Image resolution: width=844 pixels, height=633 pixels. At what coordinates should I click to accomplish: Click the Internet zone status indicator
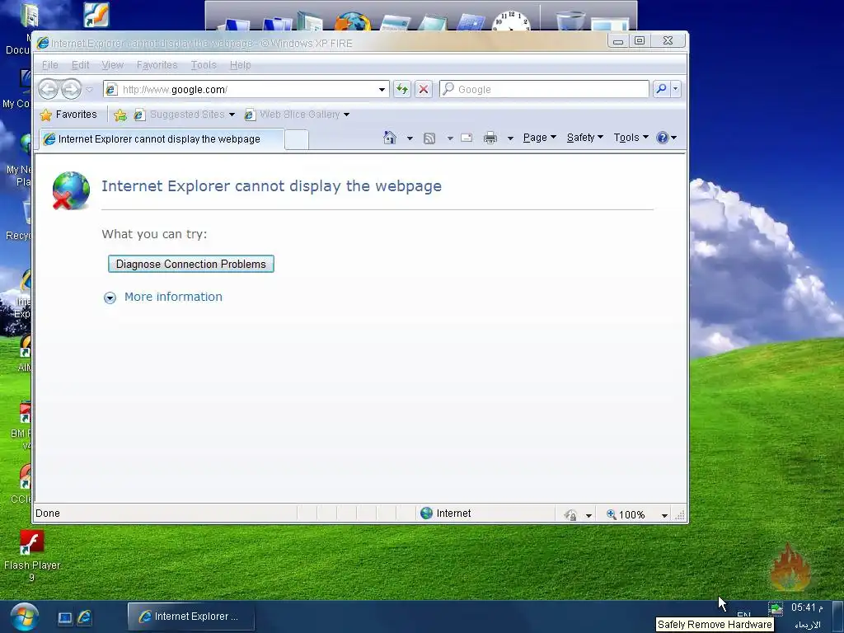point(445,513)
